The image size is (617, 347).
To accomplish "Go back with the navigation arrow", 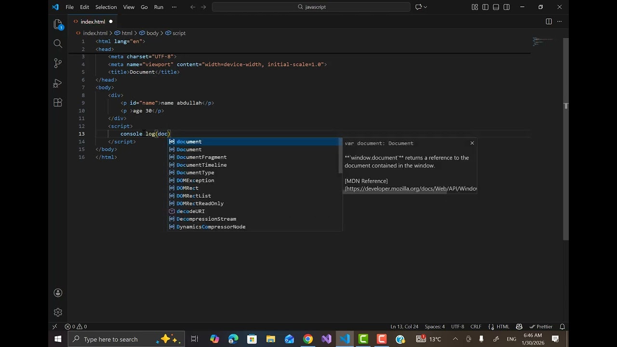I will point(193,7).
